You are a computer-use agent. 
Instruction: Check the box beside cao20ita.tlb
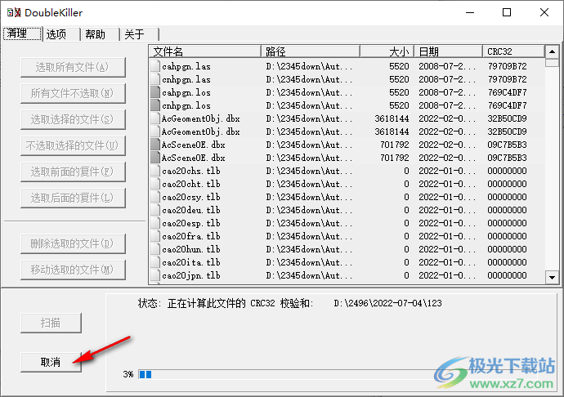[x=155, y=262]
